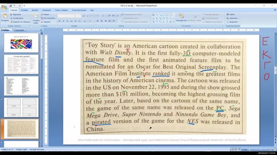Center the text alignment
Screen dimensions: 277x155
pyautogui.click(x=102, y=21)
